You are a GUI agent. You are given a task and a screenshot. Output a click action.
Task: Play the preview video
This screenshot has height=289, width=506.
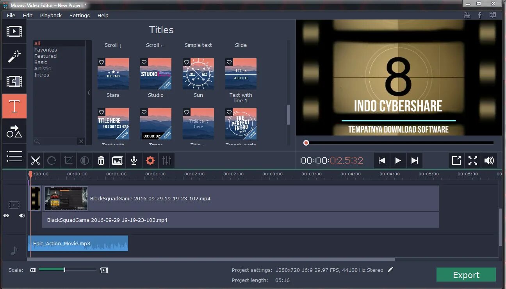[x=398, y=161]
